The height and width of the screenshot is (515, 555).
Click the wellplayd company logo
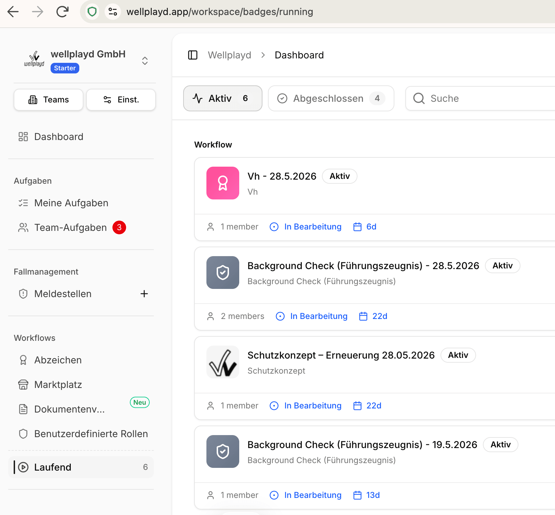[x=34, y=59]
